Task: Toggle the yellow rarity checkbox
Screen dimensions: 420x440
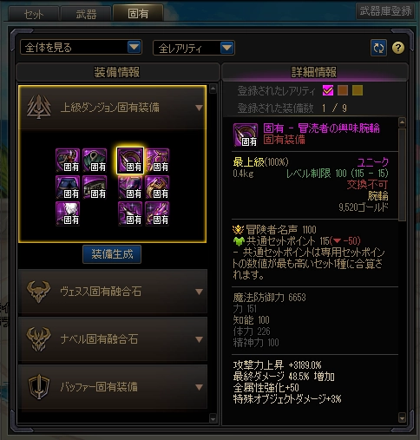Action: 358,90
